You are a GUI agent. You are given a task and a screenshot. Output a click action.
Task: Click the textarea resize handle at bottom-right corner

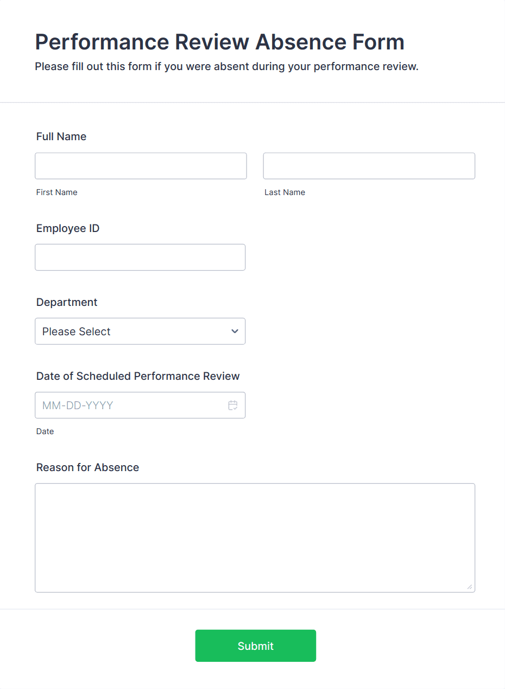pyautogui.click(x=470, y=587)
